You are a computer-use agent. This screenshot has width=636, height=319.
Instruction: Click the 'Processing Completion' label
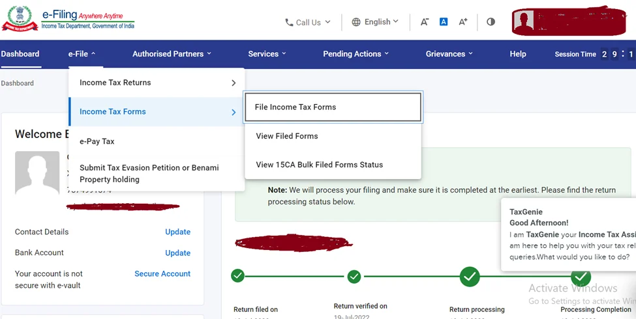tap(596, 309)
